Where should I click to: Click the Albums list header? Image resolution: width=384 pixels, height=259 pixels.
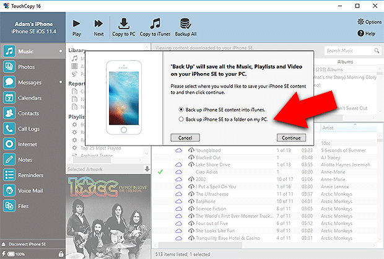pyautogui.click(x=345, y=62)
